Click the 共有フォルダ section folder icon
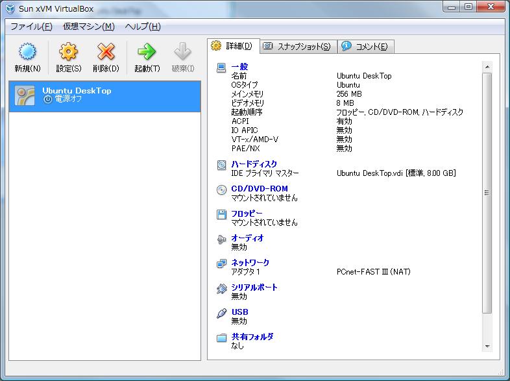The width and height of the screenshot is (510, 381). click(221, 338)
